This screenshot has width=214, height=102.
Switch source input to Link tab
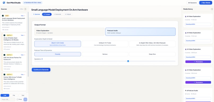5,95
